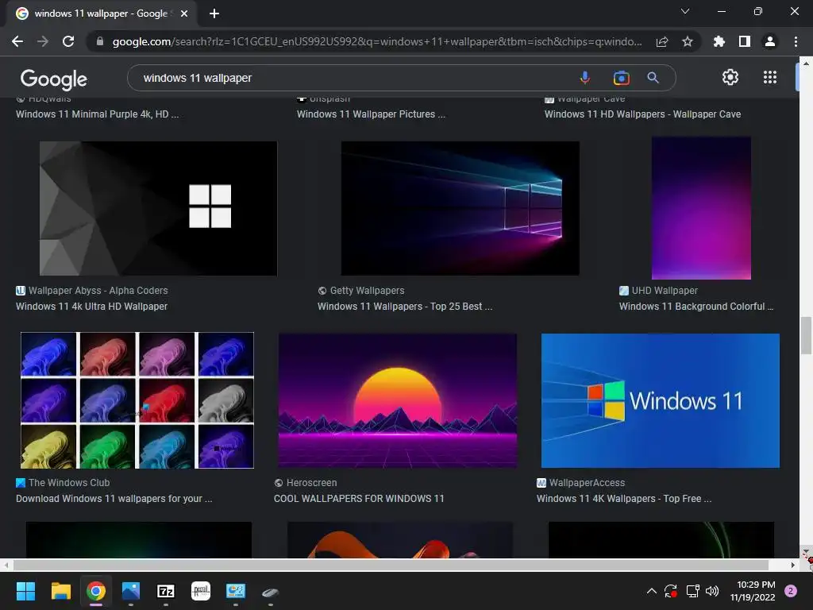
Task: Click The Windows Club source label
Action: (69, 482)
